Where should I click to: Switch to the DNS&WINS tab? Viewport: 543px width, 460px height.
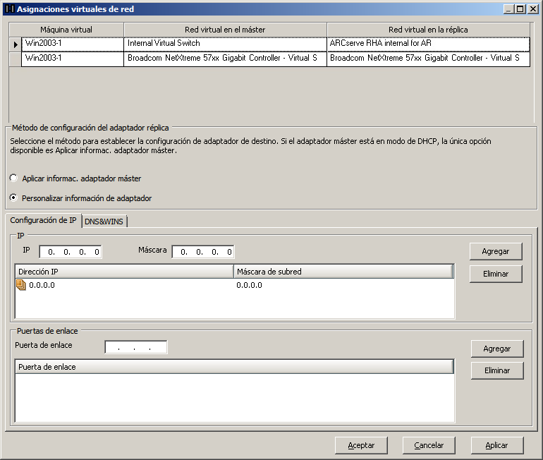[104, 222]
